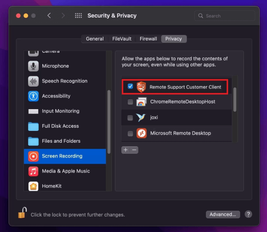Click the Microphone icon in the sidebar

click(x=33, y=66)
